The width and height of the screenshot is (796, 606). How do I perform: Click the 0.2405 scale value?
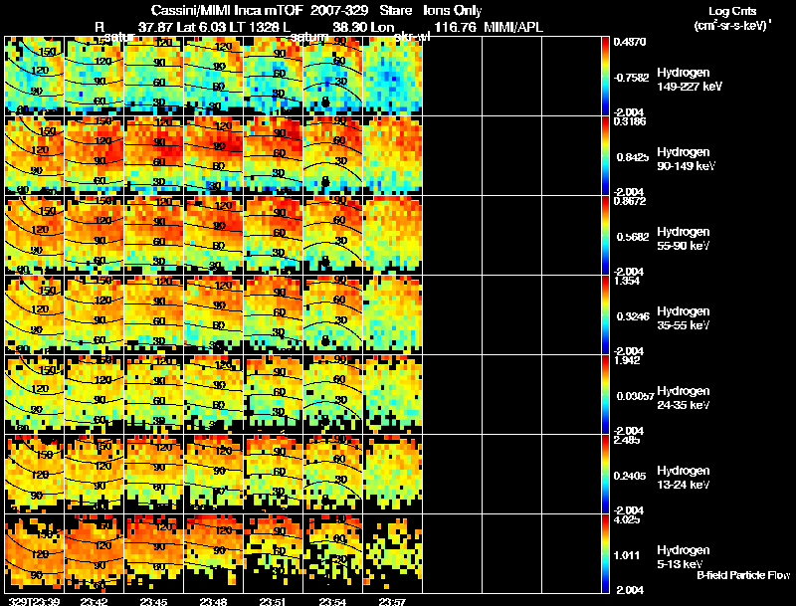tap(633, 476)
